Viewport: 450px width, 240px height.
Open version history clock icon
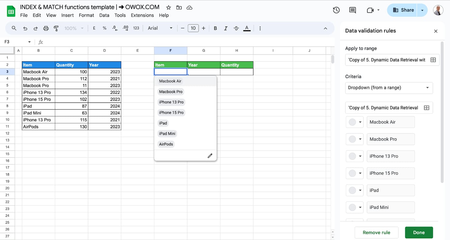tap(336, 10)
